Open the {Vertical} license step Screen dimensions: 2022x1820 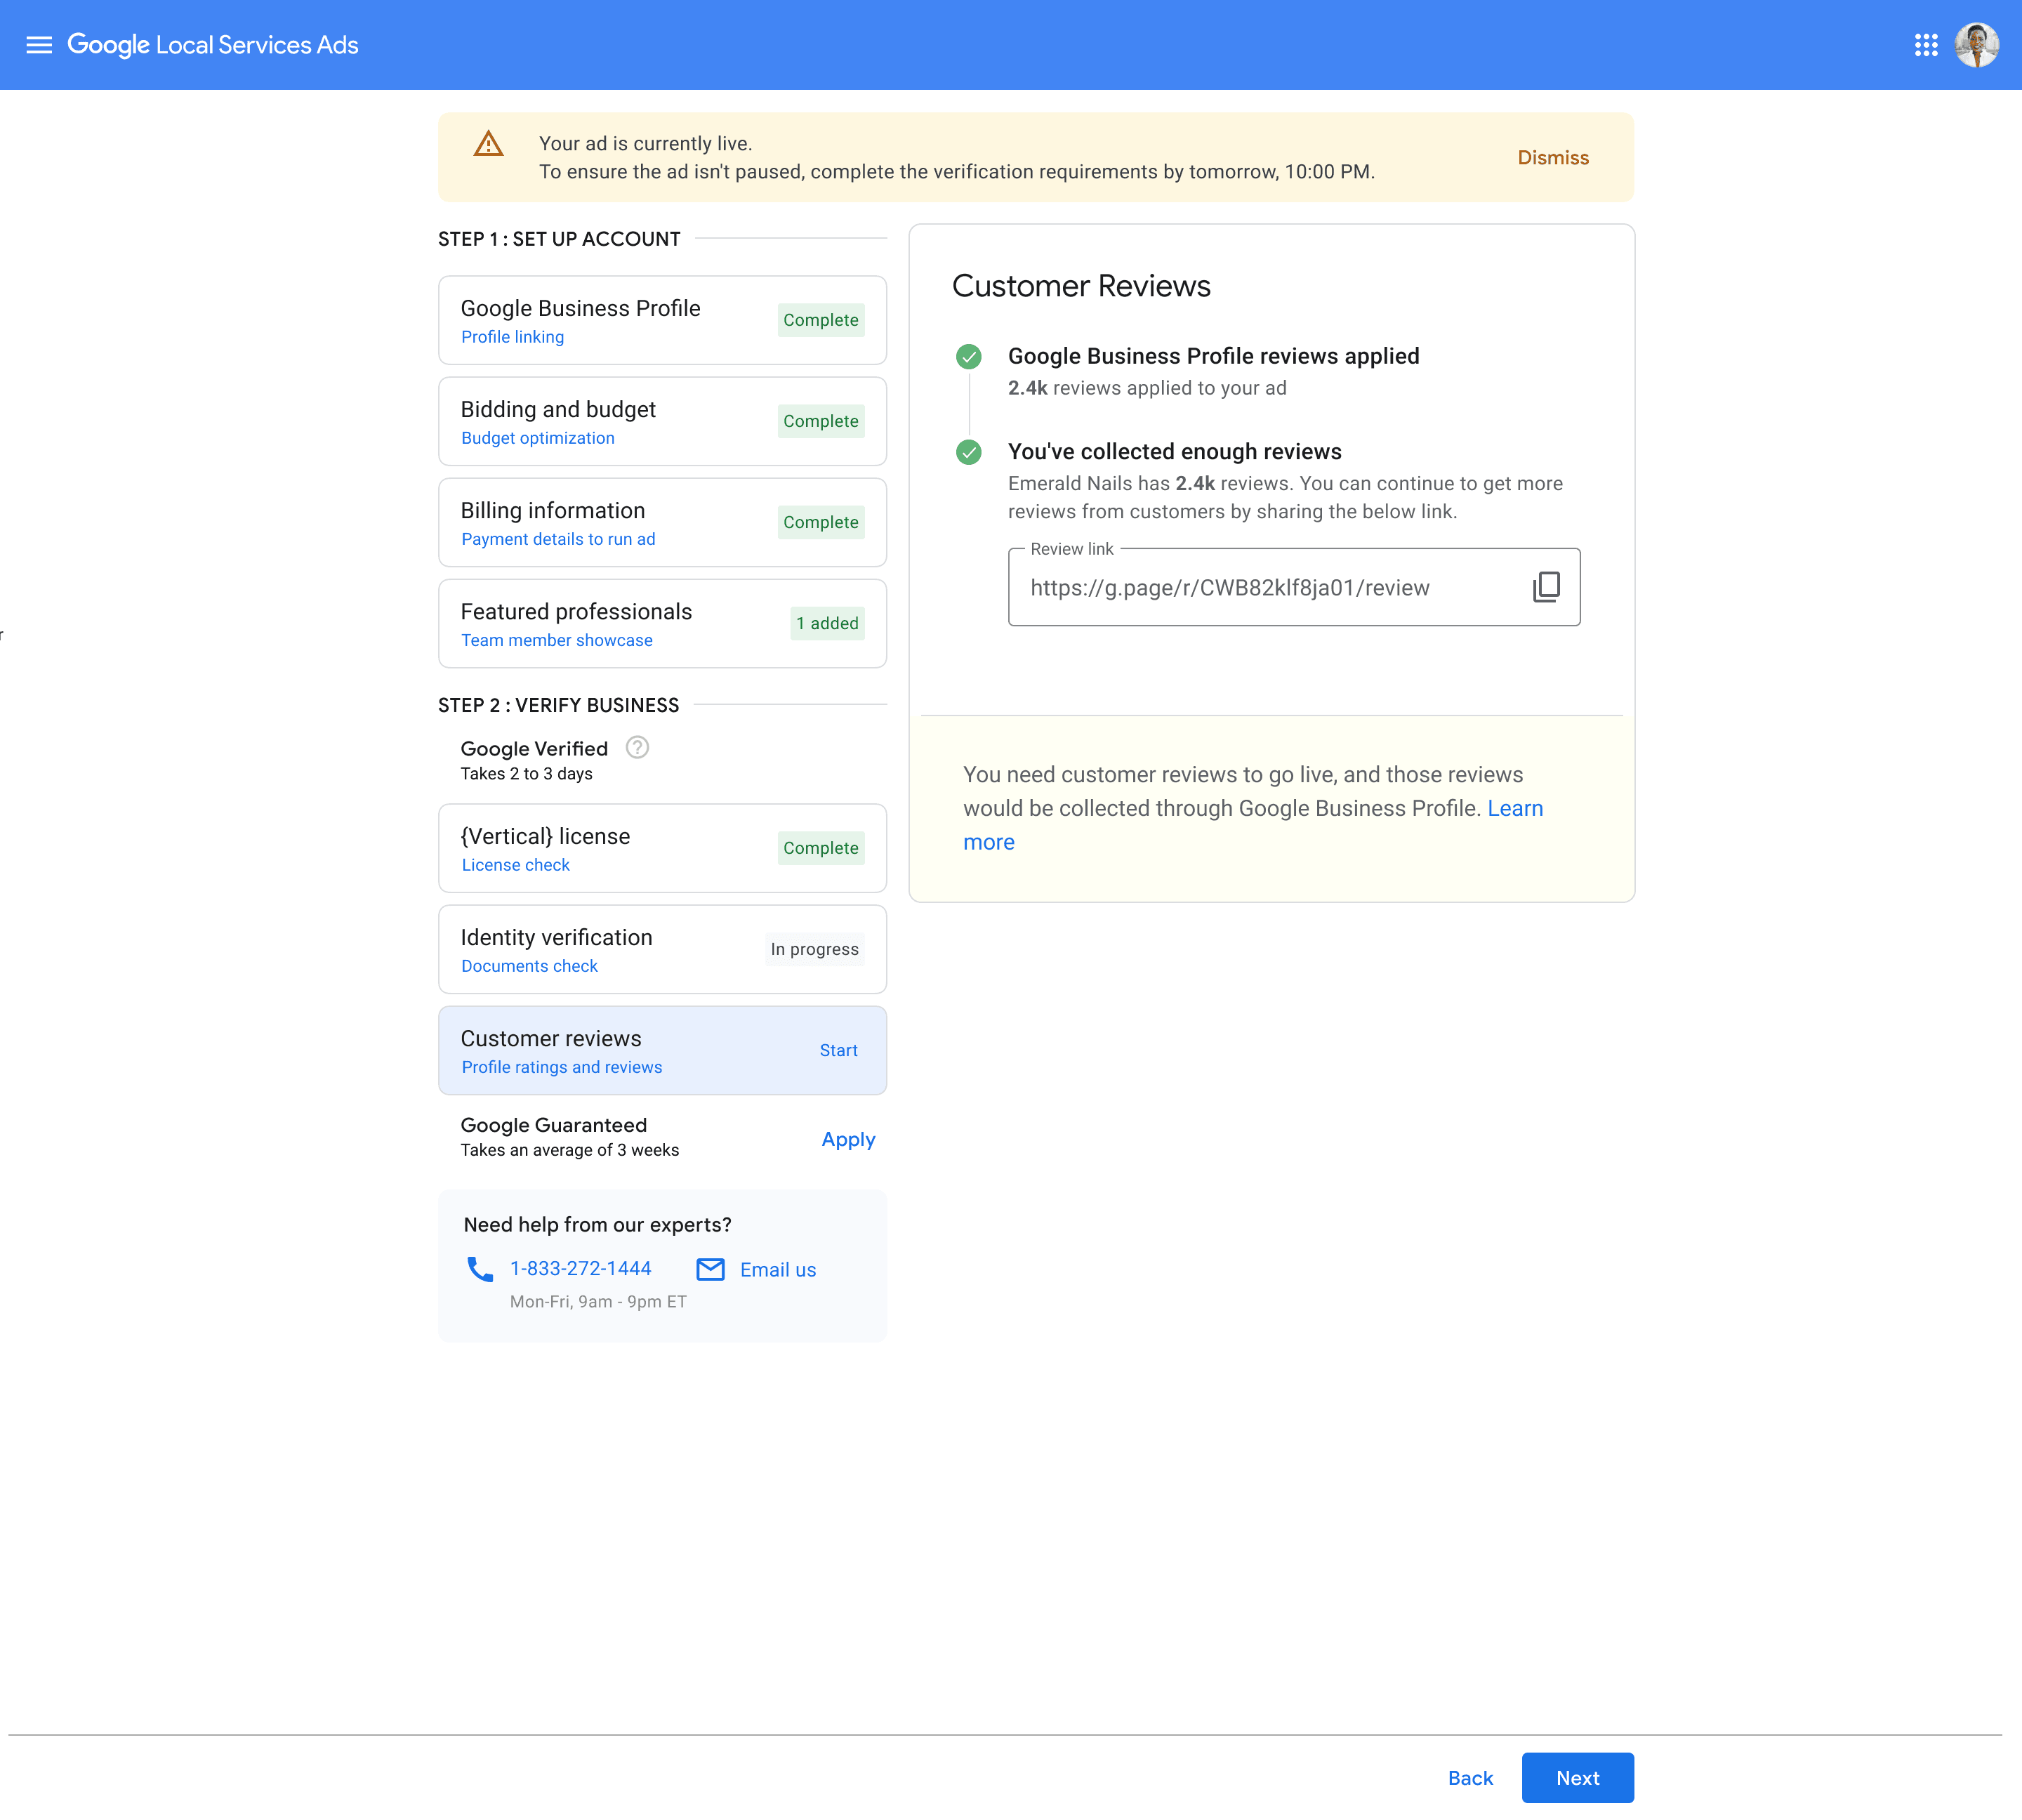(662, 848)
